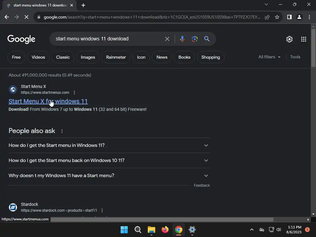
Task: Select the Rainmeter filter chip
Action: pyautogui.click(x=116, y=57)
